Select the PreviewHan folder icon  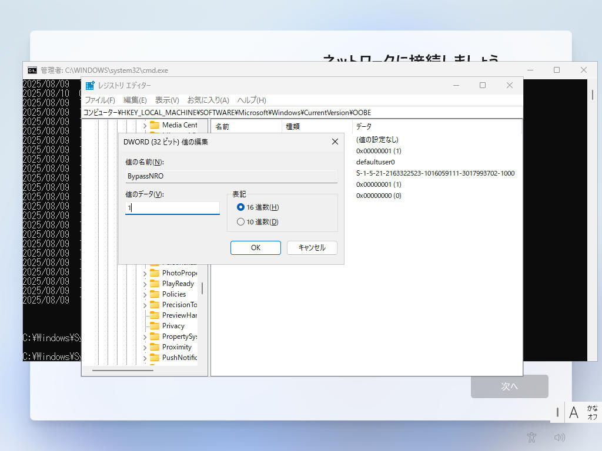155,315
